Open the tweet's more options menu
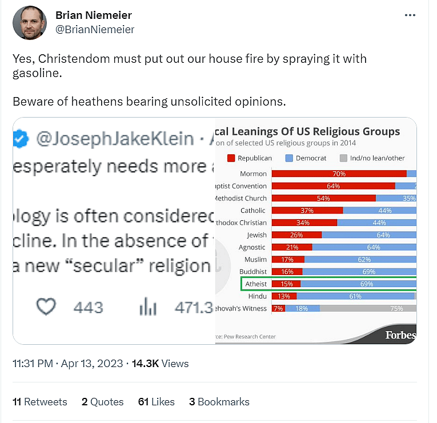The height and width of the screenshot is (423, 437). click(x=410, y=15)
